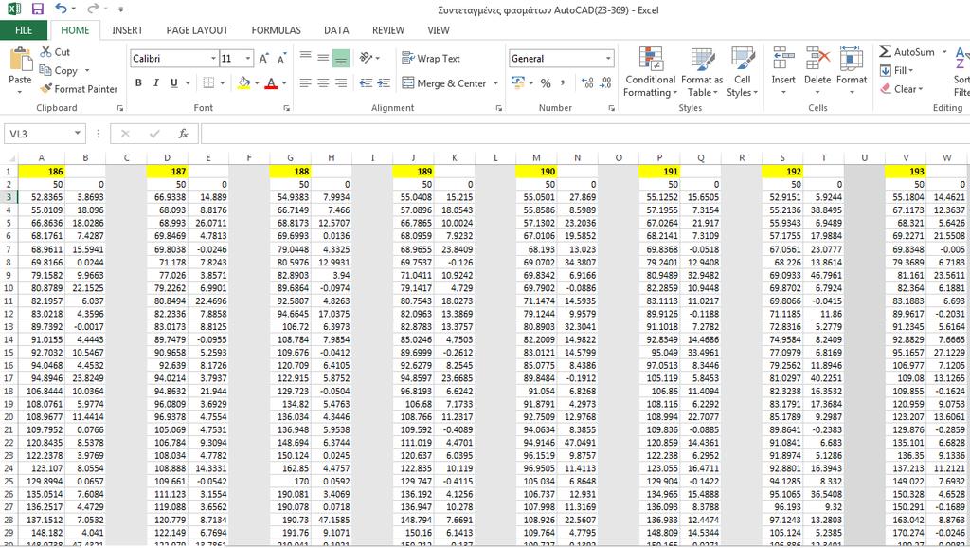Click in the formula bar
Image resolution: width=970 pixels, height=548 pixels.
pyautogui.click(x=584, y=133)
